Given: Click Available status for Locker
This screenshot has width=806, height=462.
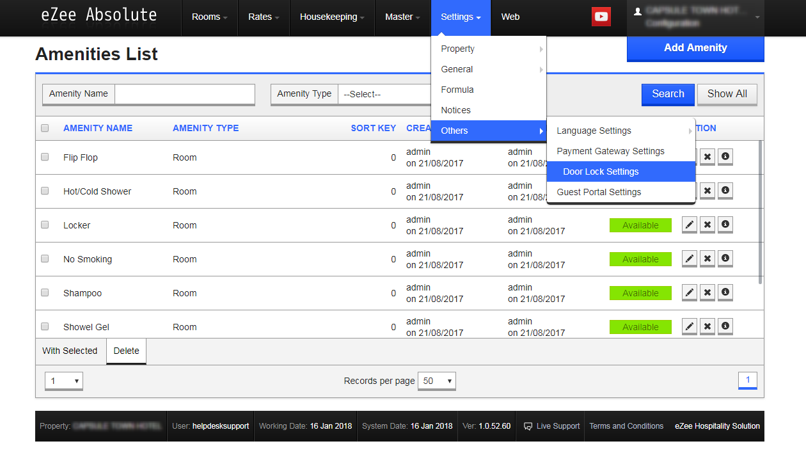Looking at the screenshot, I should coord(640,225).
